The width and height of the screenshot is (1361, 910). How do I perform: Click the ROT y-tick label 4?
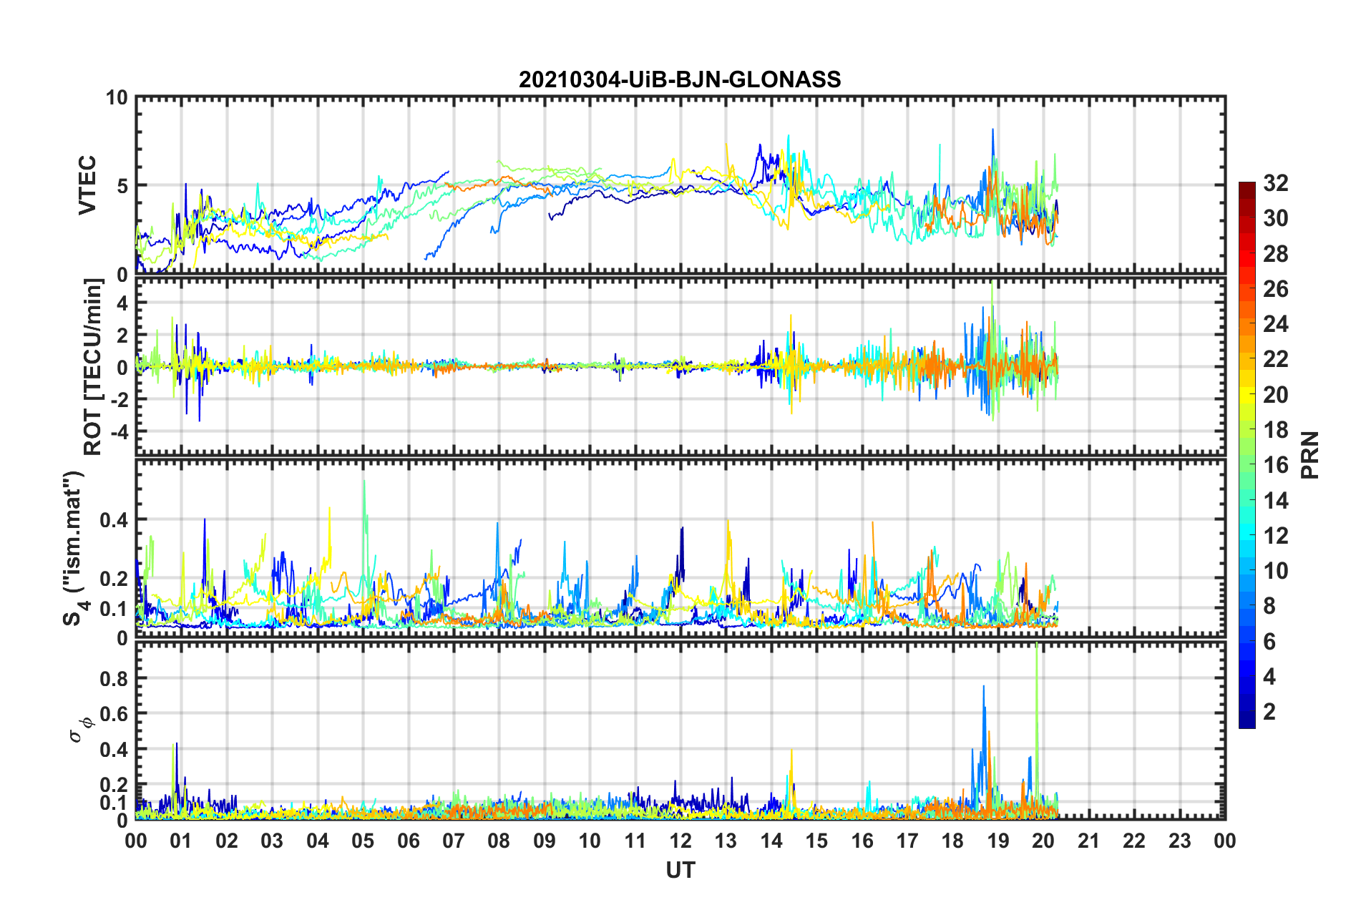[x=122, y=303]
